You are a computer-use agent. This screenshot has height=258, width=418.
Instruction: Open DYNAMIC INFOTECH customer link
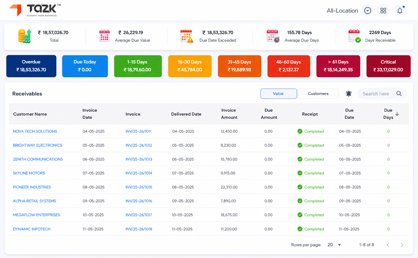tap(31, 229)
